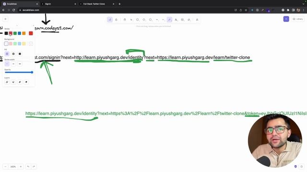Choose hachure fill style
307x172 pixels.
(x=7, y=54)
